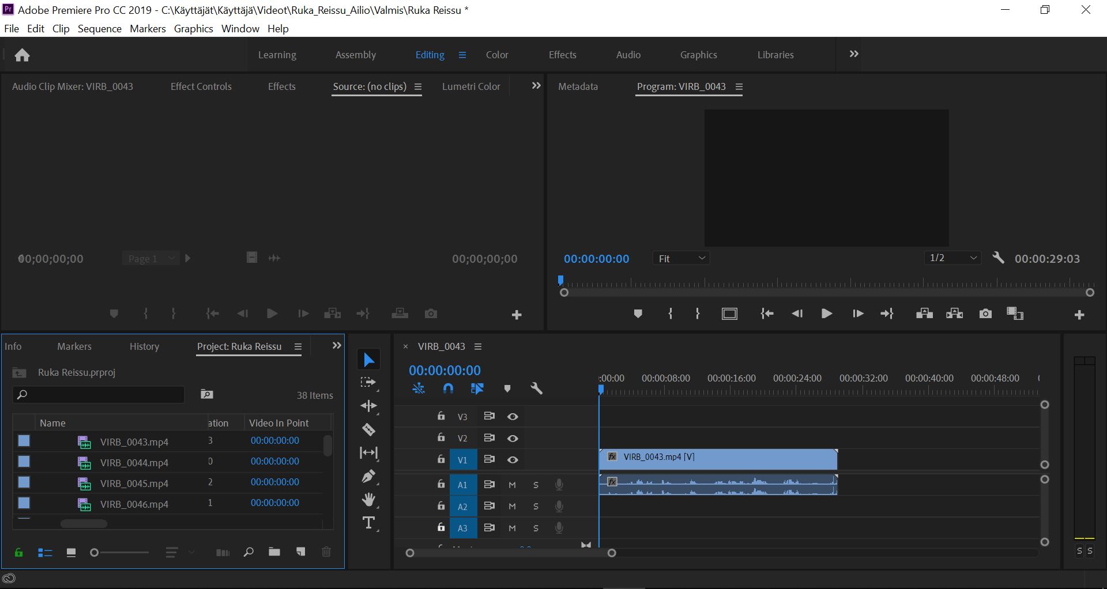1107x589 pixels.
Task: Click the Home icon
Action: [x=22, y=55]
